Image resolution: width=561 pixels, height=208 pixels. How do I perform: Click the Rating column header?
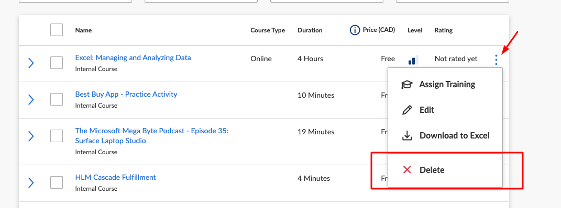coord(444,30)
